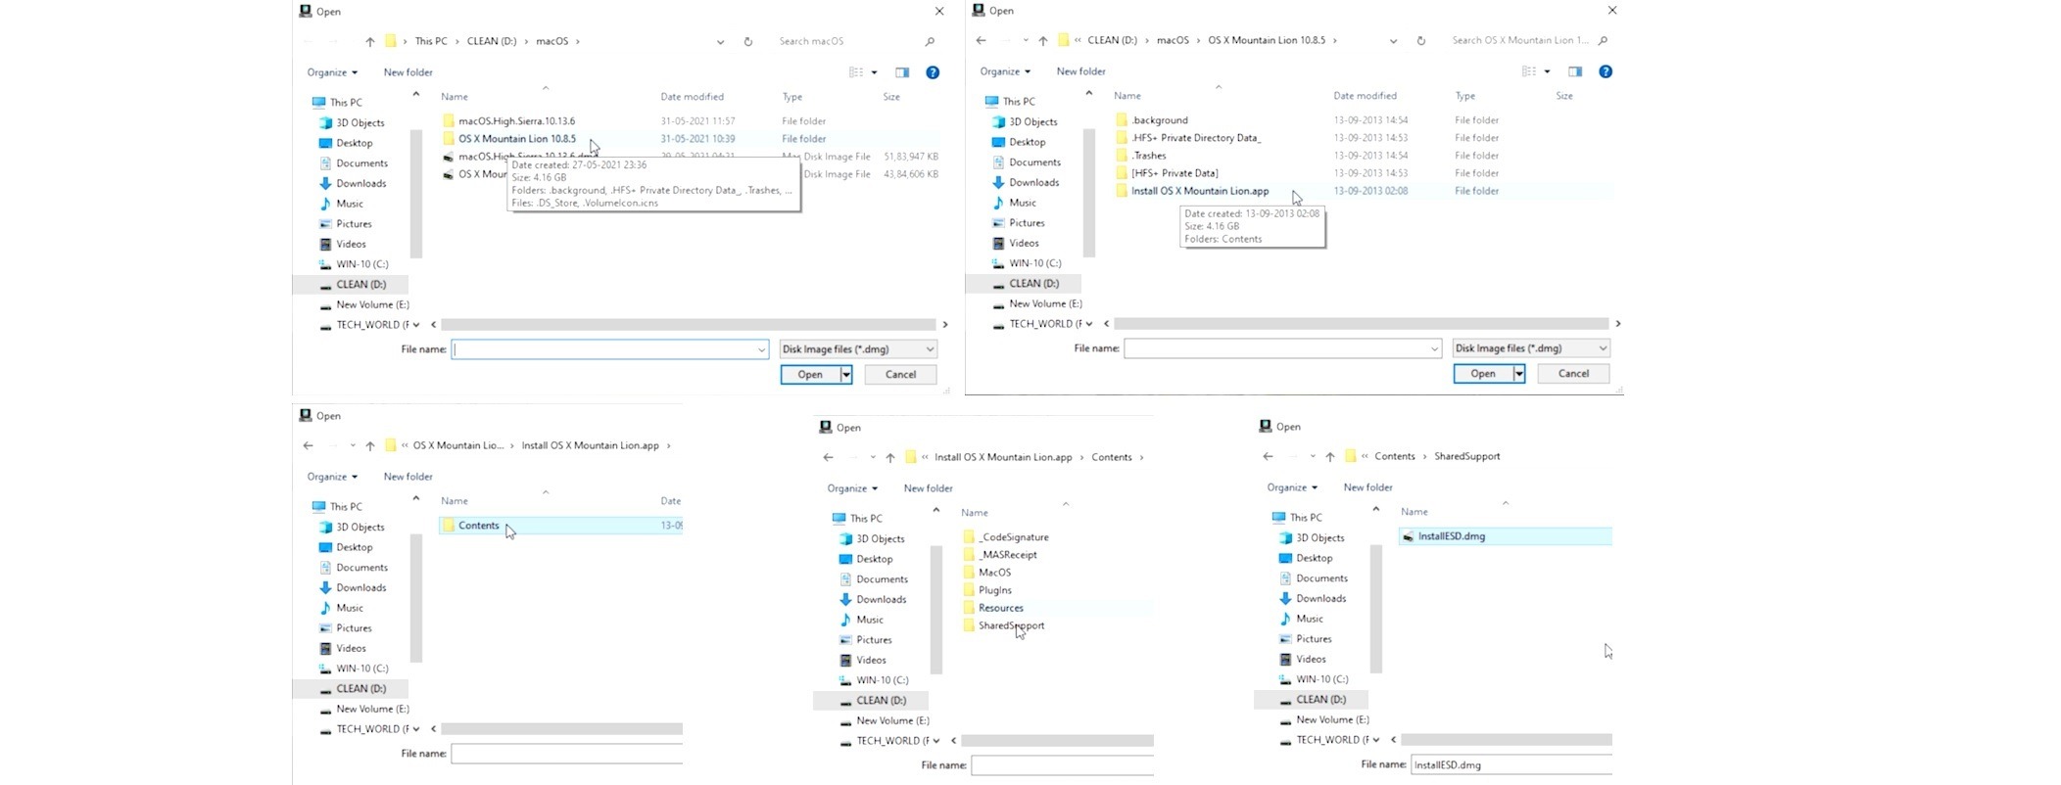Click the refresh icon beside the macOS address bar

pos(748,41)
